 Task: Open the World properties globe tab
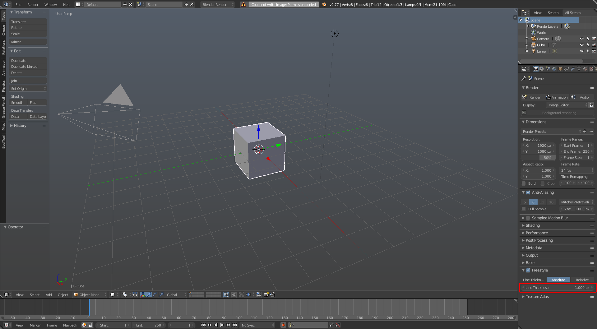click(554, 69)
